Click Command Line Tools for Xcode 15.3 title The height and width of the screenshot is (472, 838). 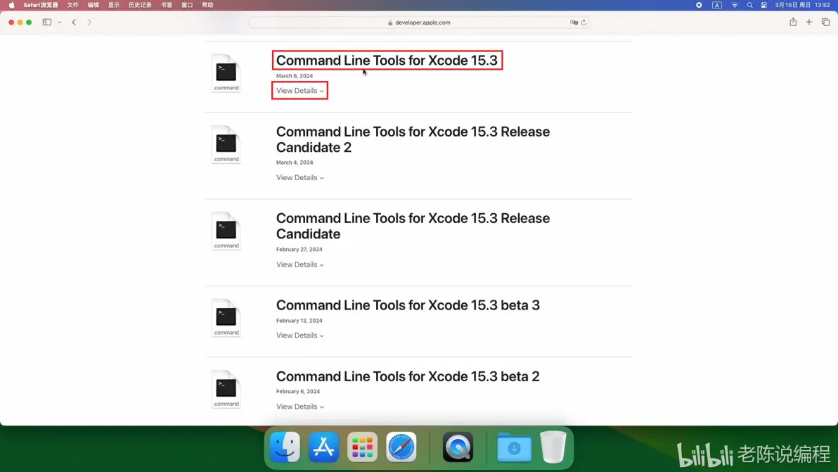click(387, 60)
